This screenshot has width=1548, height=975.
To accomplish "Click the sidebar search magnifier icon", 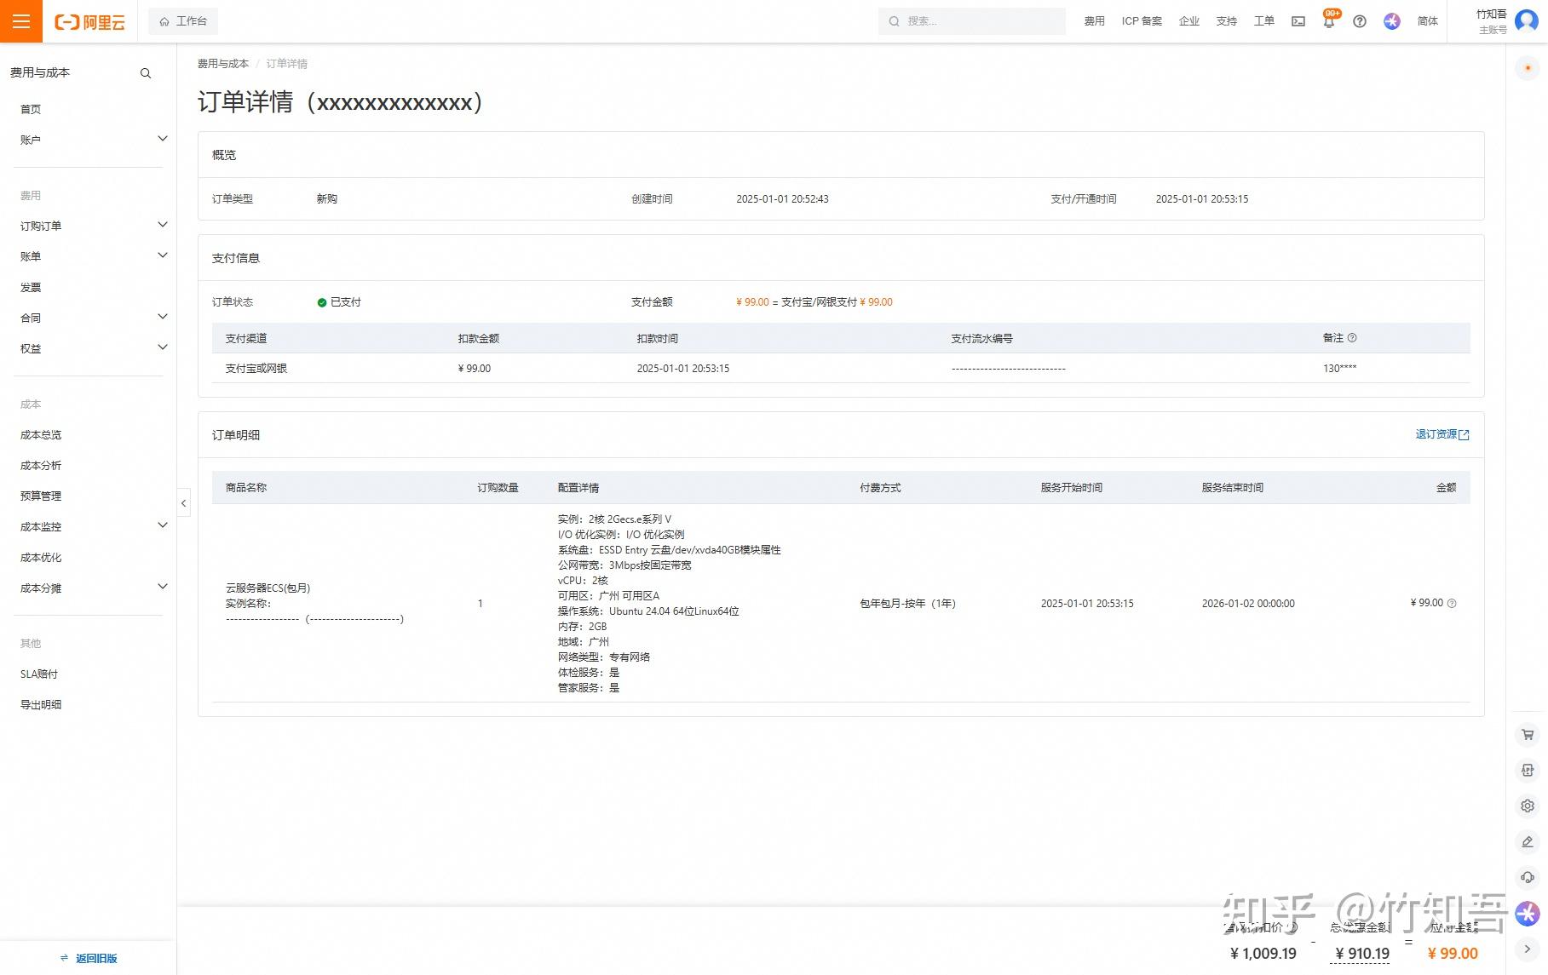I will (146, 73).
